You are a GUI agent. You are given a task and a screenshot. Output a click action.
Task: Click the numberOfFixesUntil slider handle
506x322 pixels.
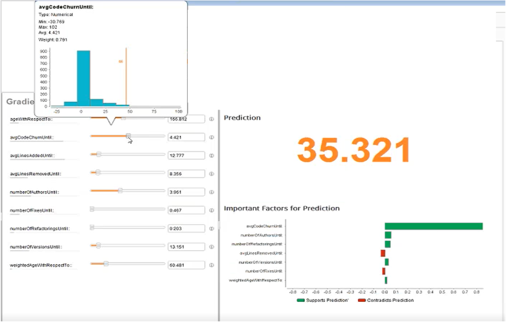coord(91,210)
